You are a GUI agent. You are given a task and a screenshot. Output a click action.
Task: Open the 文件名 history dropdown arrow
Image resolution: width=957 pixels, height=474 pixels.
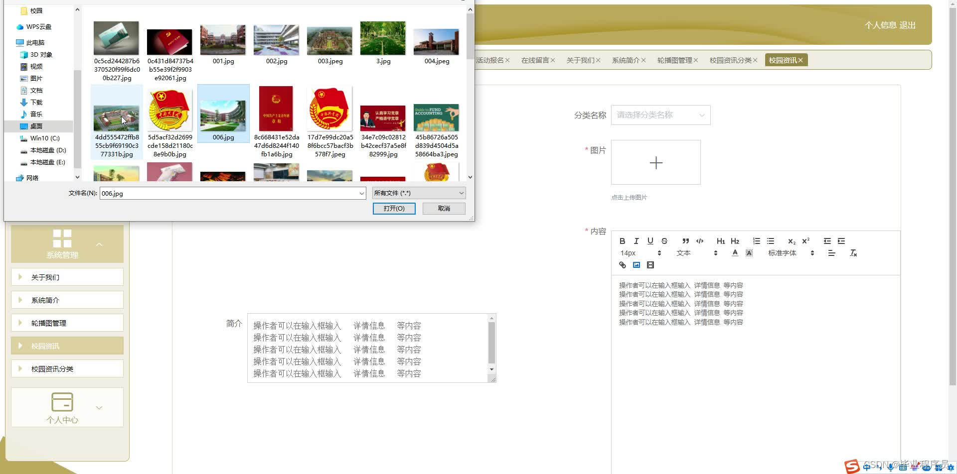[361, 193]
